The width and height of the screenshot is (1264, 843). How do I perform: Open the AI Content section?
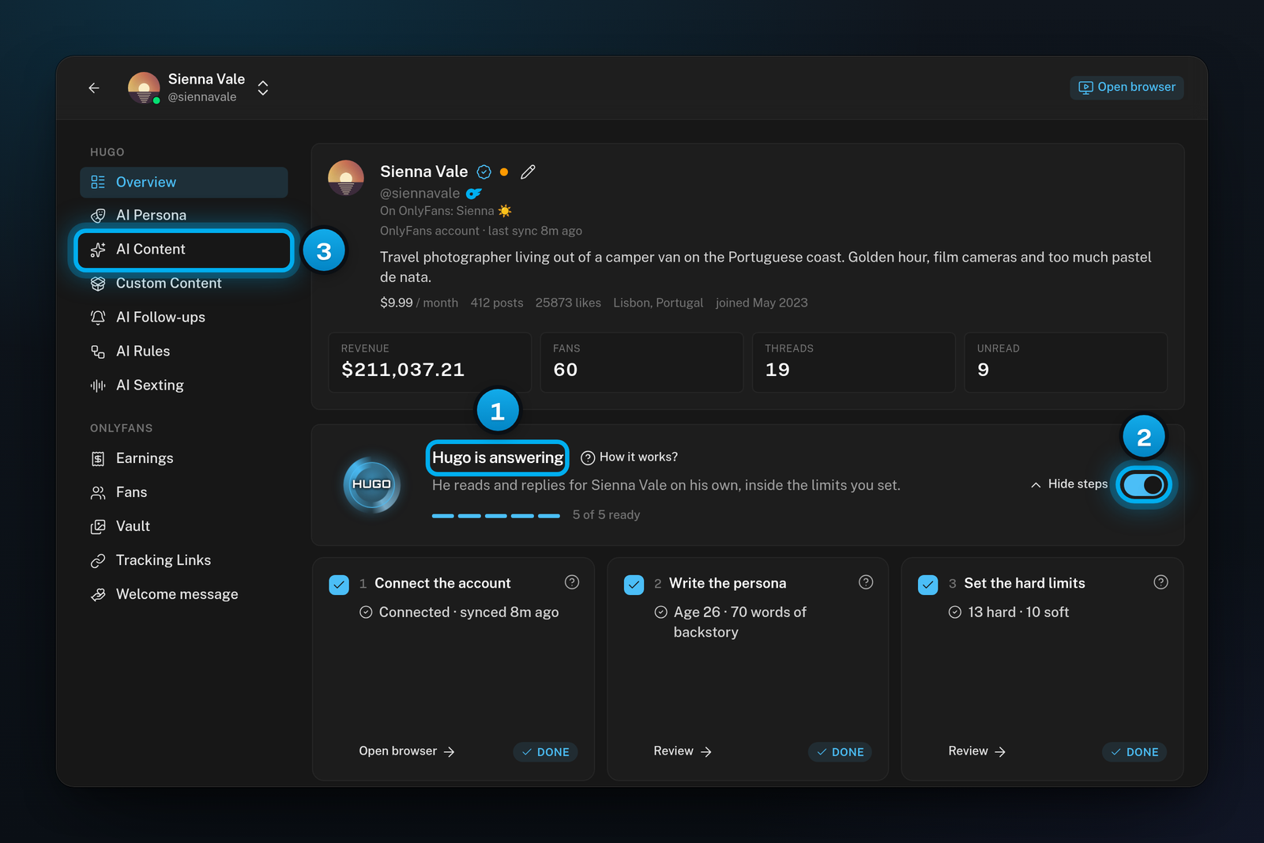tap(184, 250)
